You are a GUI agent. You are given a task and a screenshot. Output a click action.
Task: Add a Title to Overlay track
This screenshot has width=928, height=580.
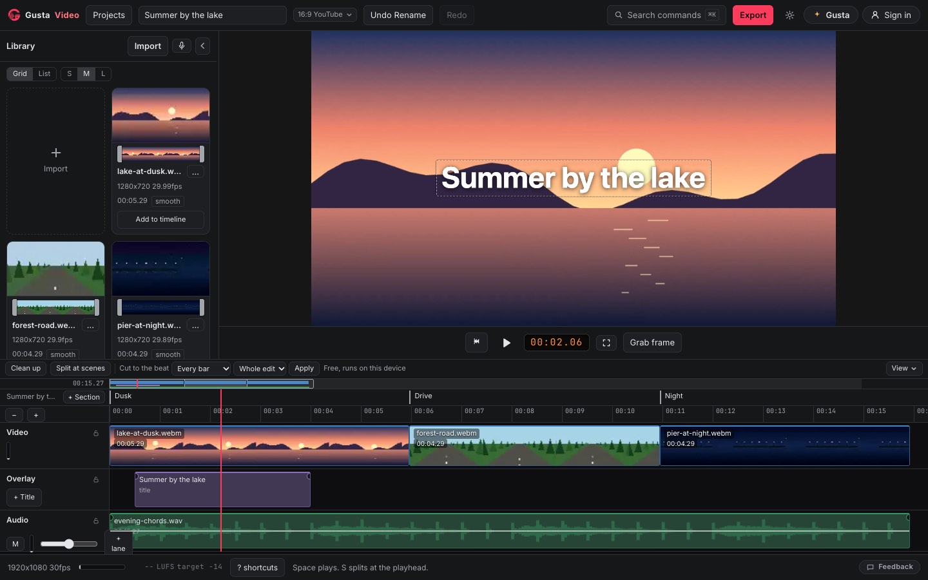pos(24,498)
